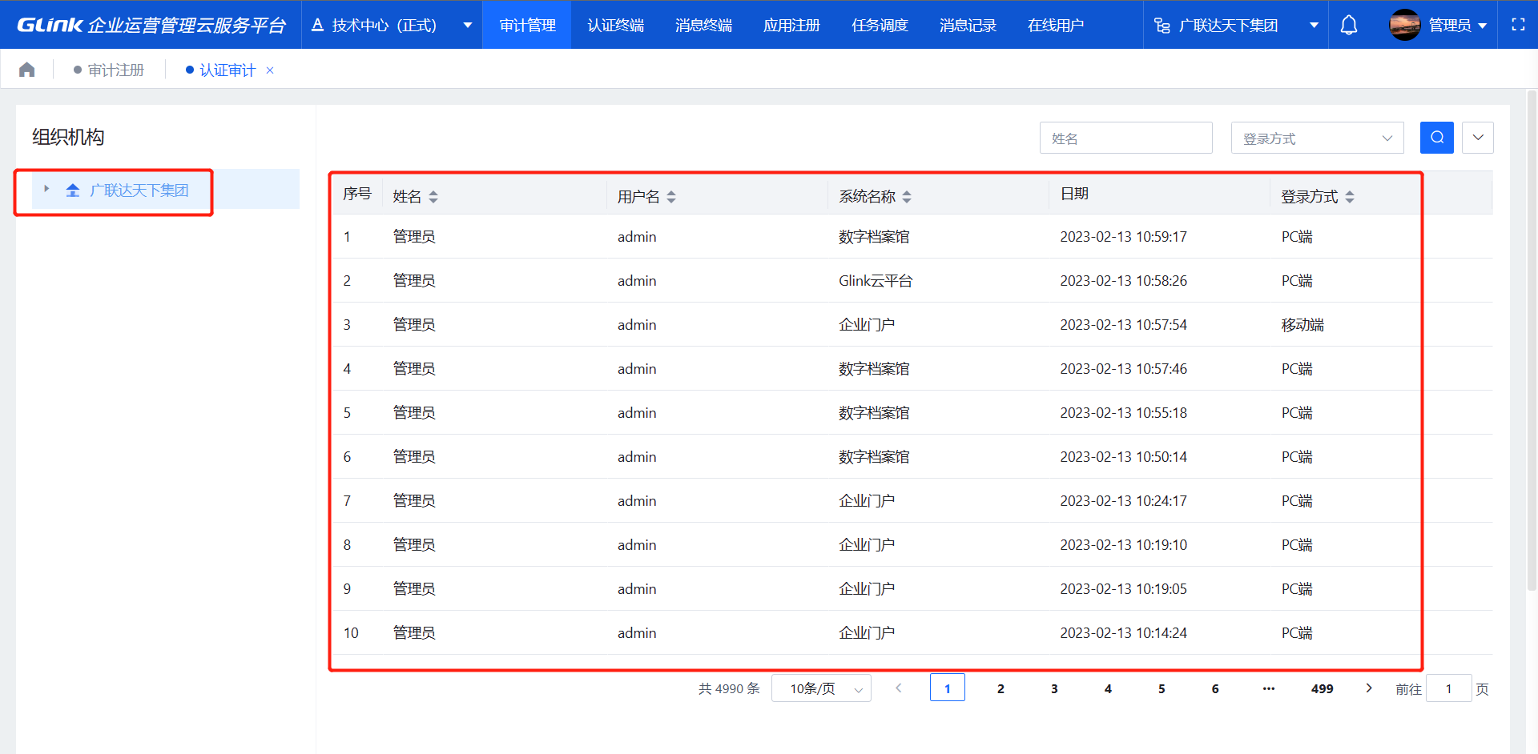The width and height of the screenshot is (1538, 754).
Task: Click date 2023-02-13 10:14:24
Action: coord(1124,633)
